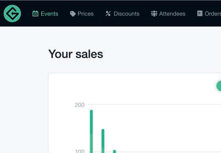Select the tallest green sales bar
221x153 pixels.
(x=91, y=131)
